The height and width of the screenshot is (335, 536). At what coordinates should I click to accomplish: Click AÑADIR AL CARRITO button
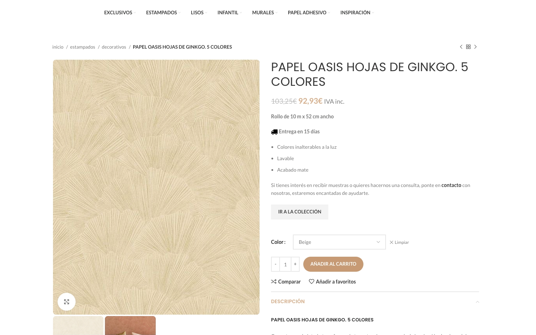point(333,264)
